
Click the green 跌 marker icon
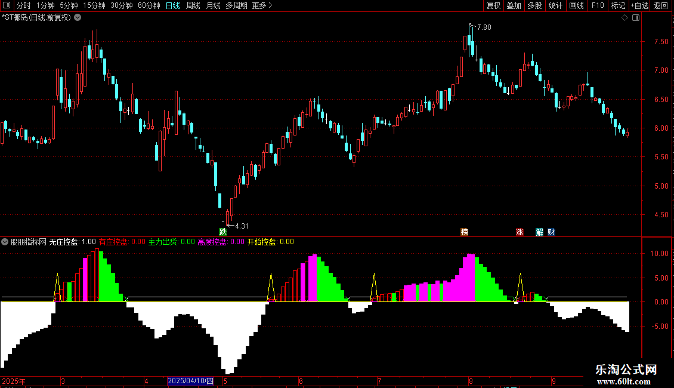pos(222,232)
